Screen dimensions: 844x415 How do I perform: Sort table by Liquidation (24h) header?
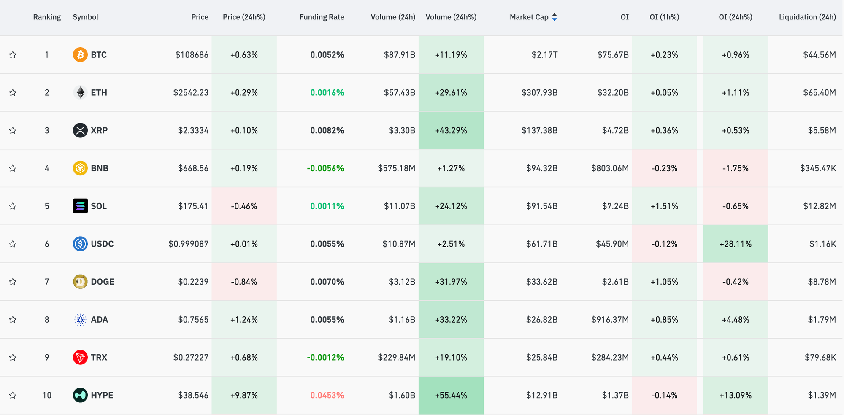pos(807,17)
